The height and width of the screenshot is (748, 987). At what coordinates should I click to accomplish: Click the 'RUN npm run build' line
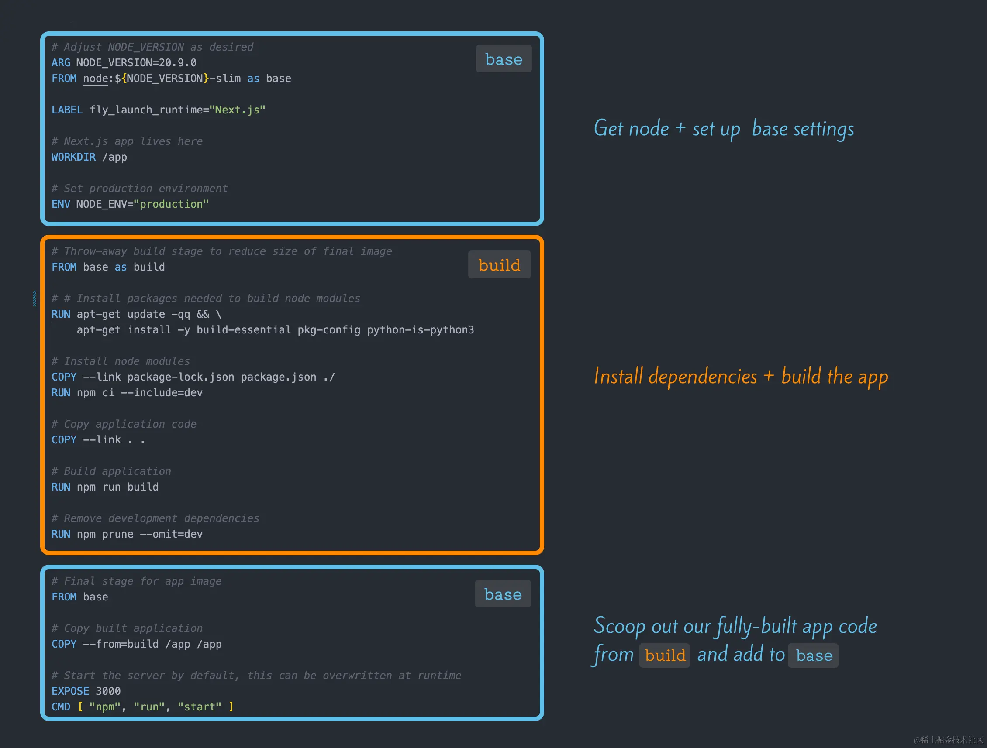[x=105, y=487]
